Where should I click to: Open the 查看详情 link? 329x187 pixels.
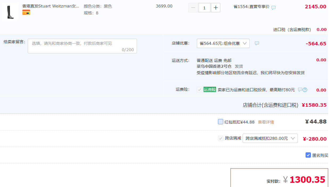[x=266, y=122]
